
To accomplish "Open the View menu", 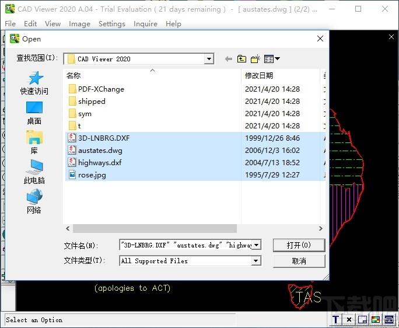I will click(52, 24).
